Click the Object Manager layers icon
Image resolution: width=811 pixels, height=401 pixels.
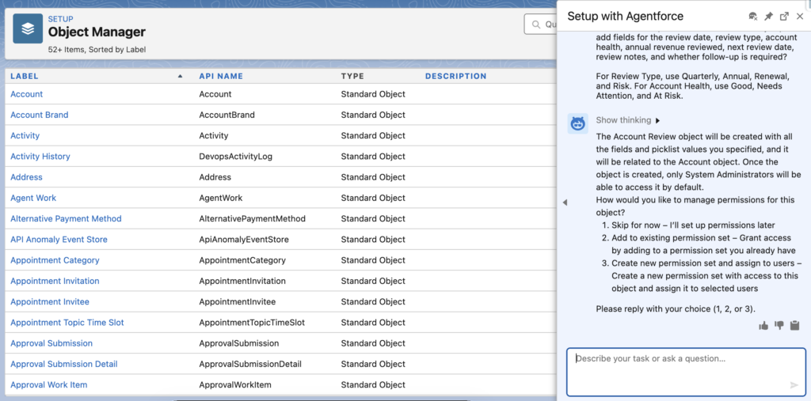click(x=28, y=28)
